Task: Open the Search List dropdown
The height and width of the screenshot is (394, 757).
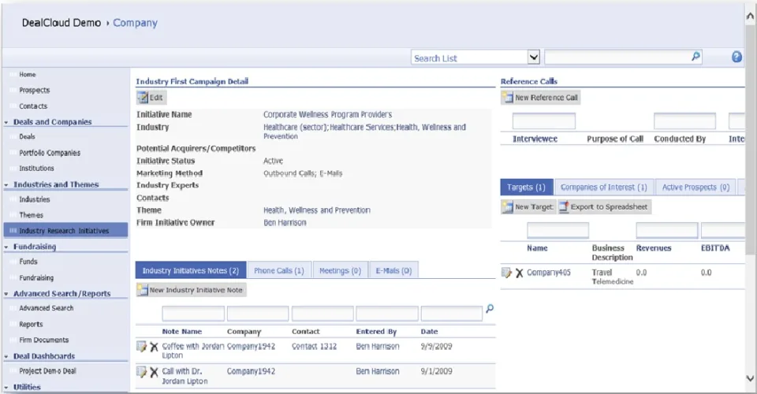Action: pyautogui.click(x=534, y=58)
